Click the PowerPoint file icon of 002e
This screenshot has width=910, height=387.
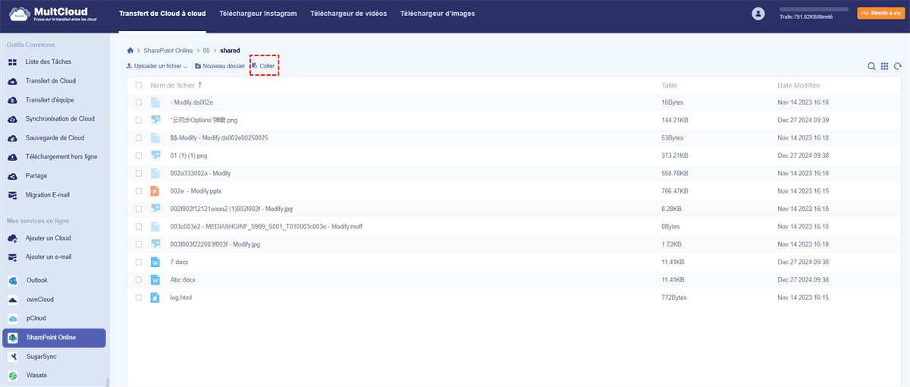[x=155, y=191]
